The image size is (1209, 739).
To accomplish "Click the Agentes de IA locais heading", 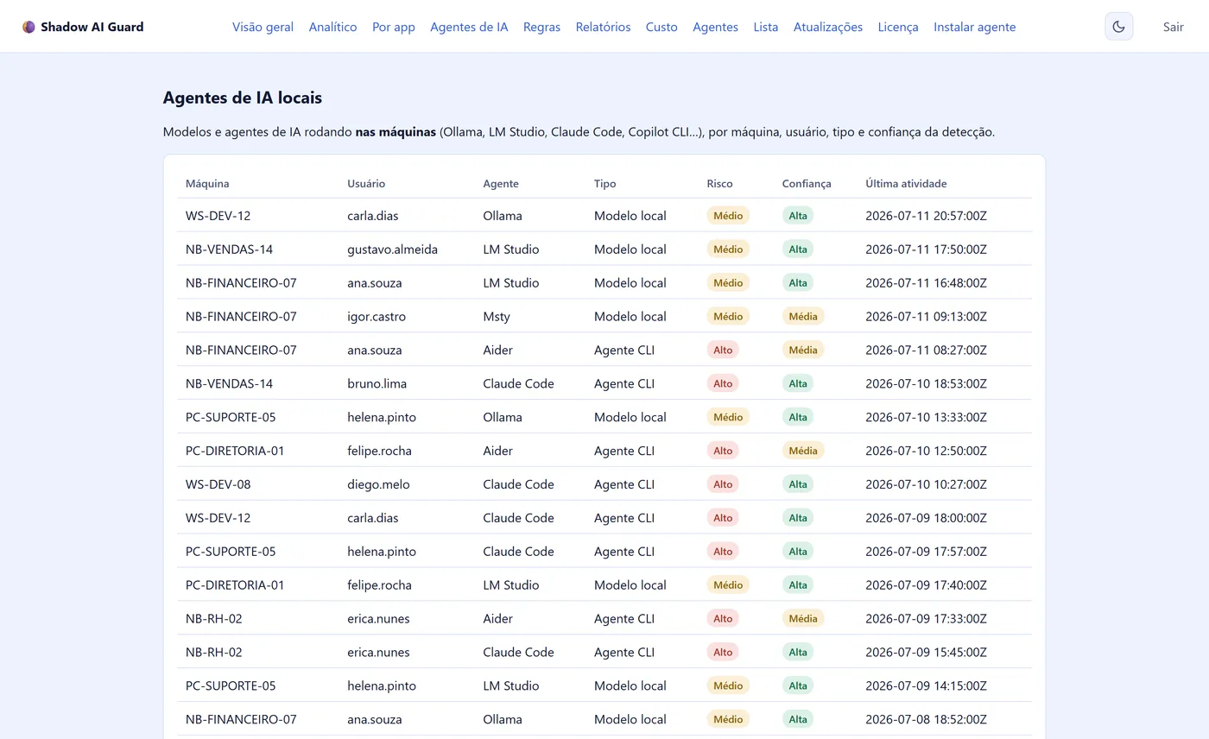I will [x=243, y=98].
